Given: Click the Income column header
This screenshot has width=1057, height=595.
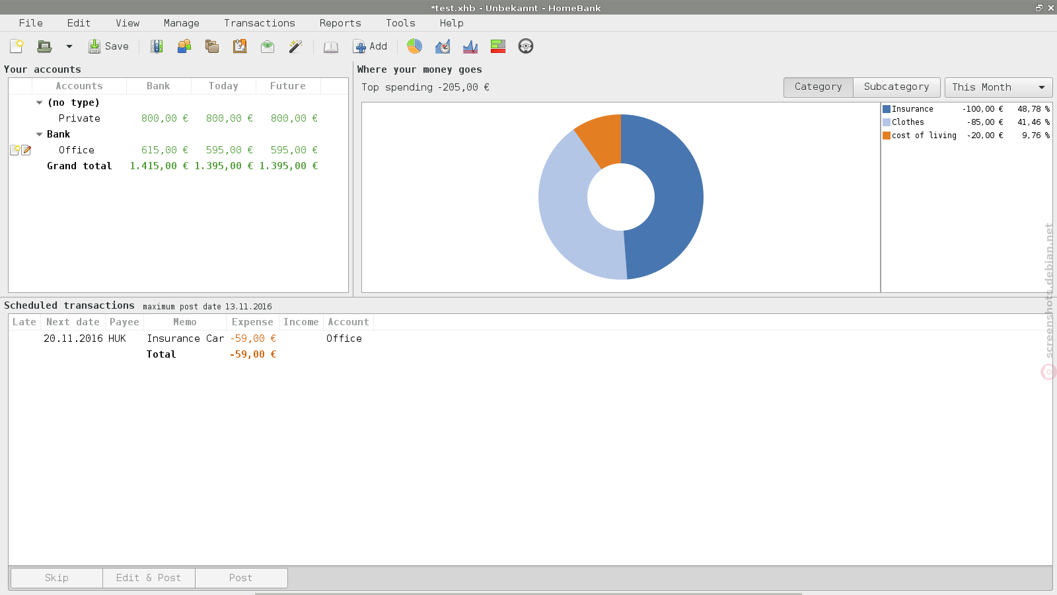Looking at the screenshot, I should (301, 322).
